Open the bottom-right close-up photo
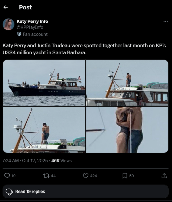 pos(127,130)
